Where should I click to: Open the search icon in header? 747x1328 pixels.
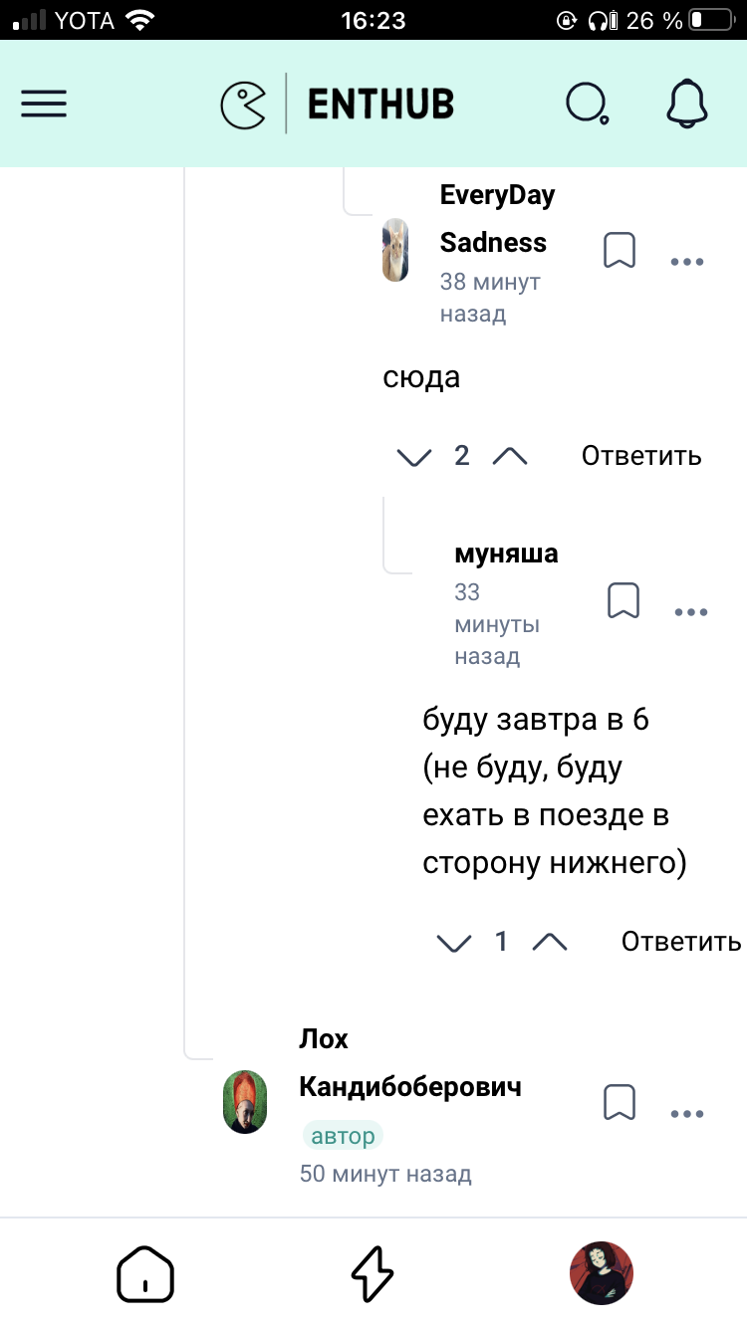click(x=587, y=104)
